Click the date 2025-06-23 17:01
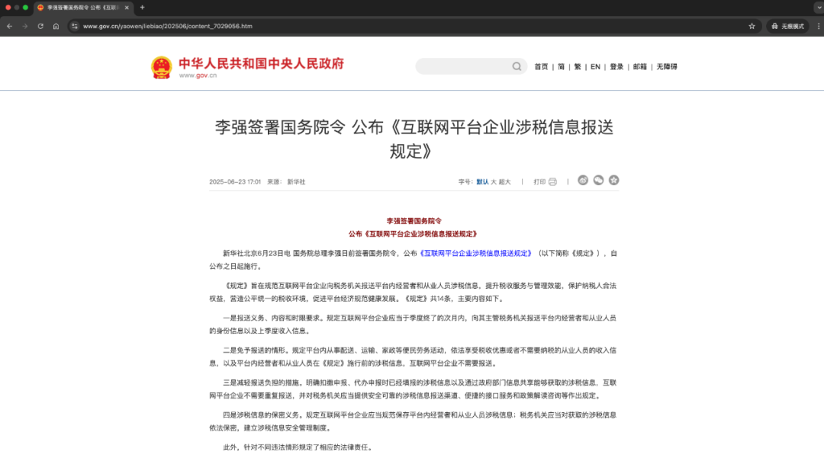The width and height of the screenshot is (824, 458). pos(235,182)
